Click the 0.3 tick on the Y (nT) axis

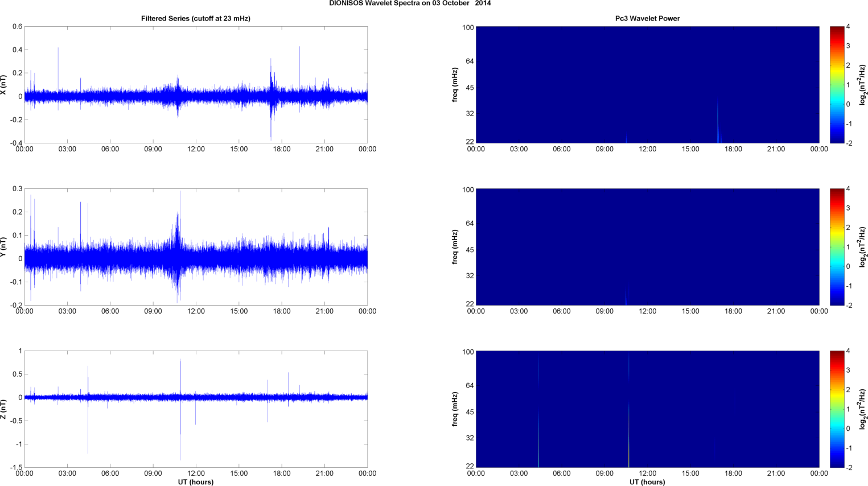[17, 189]
